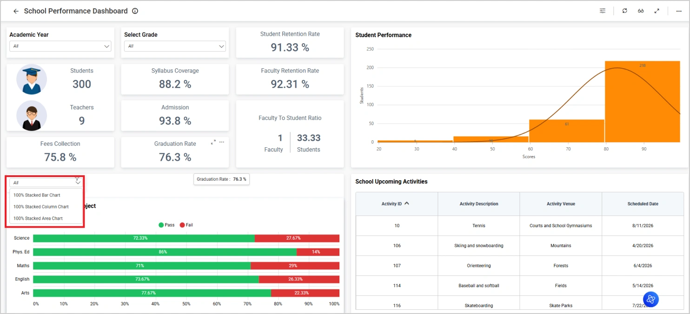This screenshot has width=690, height=314.
Task: Open the Academic Year dropdown
Action: (x=60, y=46)
